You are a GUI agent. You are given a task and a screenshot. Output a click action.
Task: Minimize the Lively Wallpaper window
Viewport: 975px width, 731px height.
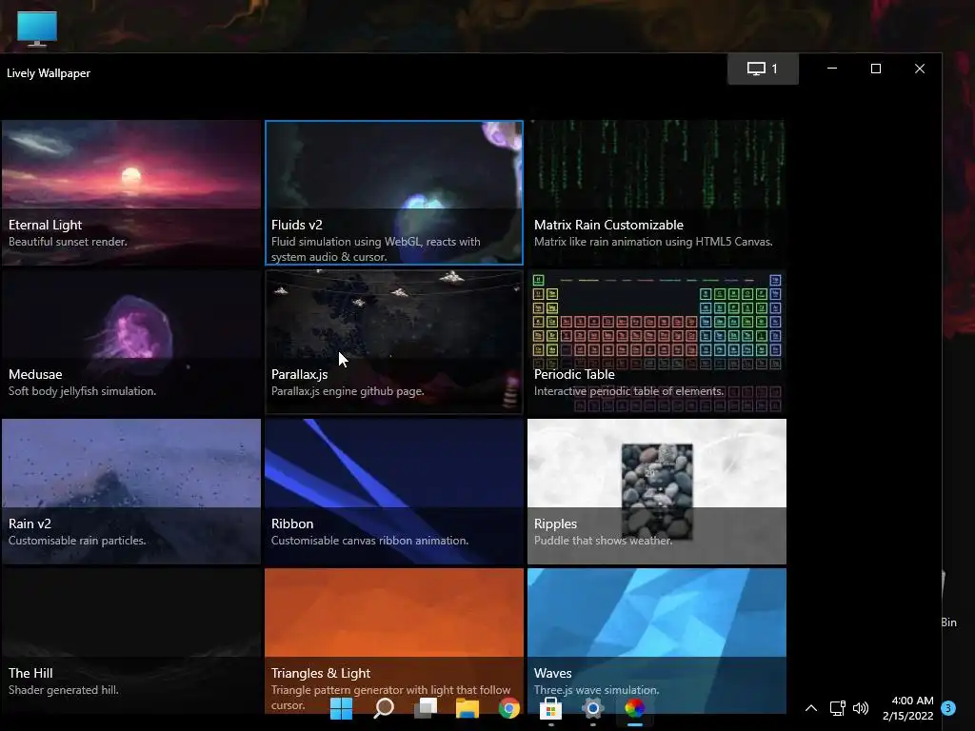tap(832, 69)
